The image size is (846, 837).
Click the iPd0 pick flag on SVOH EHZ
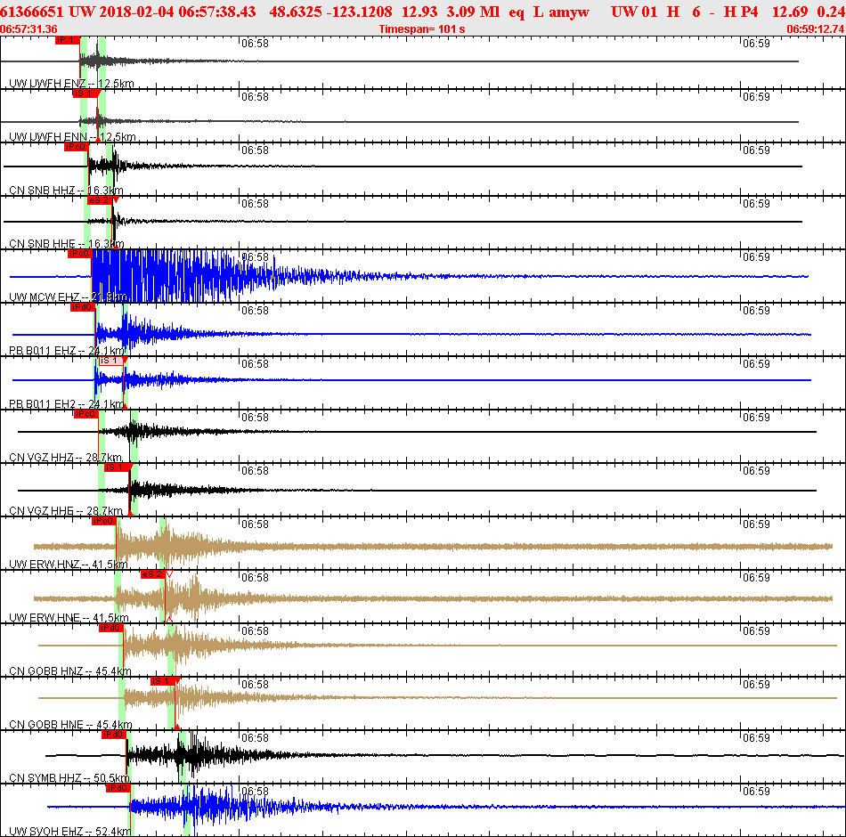(x=117, y=788)
